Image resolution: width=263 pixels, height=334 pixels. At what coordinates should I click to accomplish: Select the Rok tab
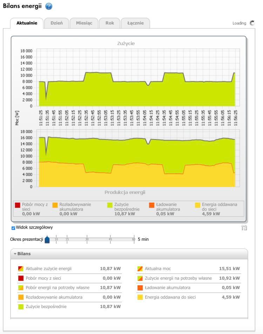point(109,23)
